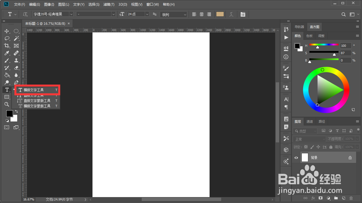
Task: Toggle lock transparent pixels for layers
Action: 305,147
